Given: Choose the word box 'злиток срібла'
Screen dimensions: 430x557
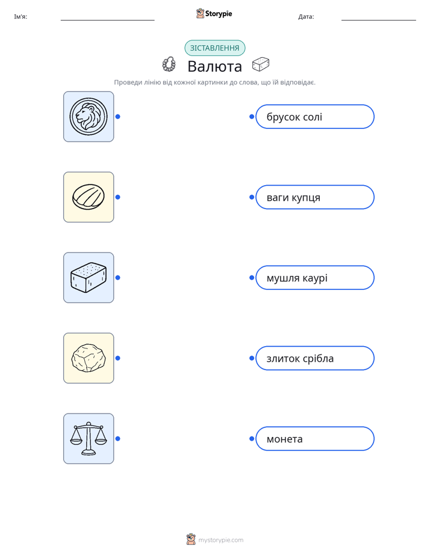Looking at the screenshot, I should pyautogui.click(x=315, y=358).
